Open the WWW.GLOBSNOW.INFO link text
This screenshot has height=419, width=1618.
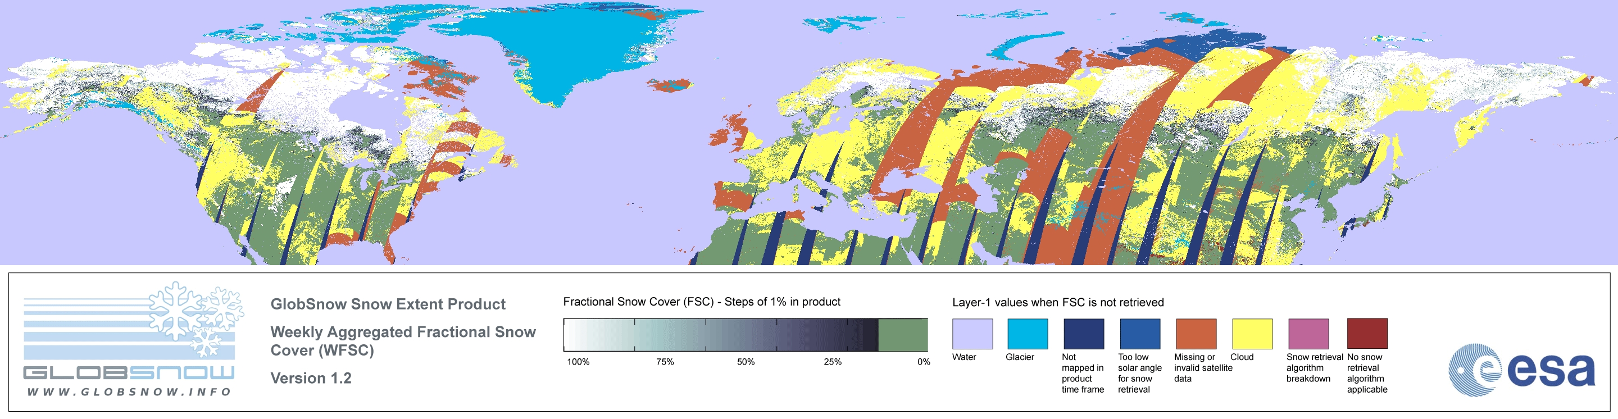129,392
